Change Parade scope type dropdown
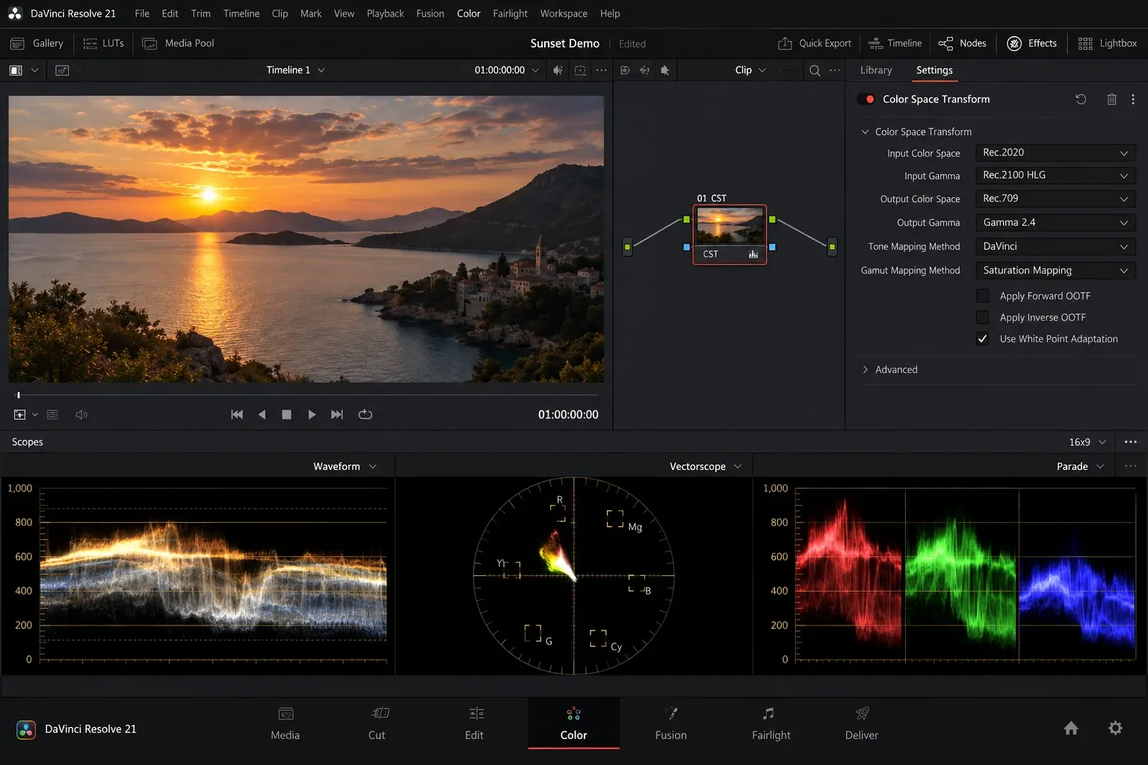The height and width of the screenshot is (765, 1148). click(1080, 466)
